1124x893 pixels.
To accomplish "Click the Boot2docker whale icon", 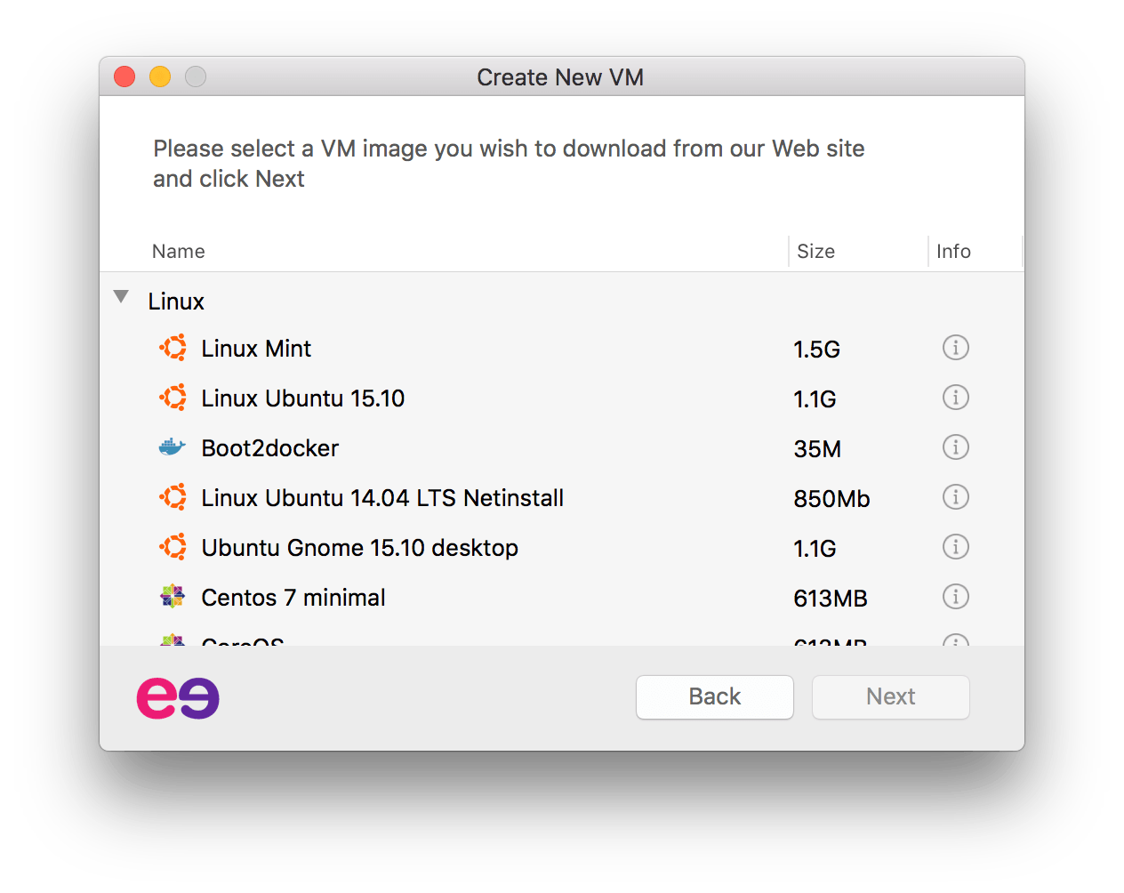I will 172,447.
